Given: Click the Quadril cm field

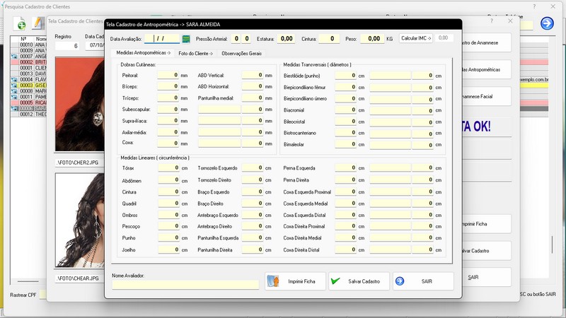Looking at the screenshot, I should [168, 204].
